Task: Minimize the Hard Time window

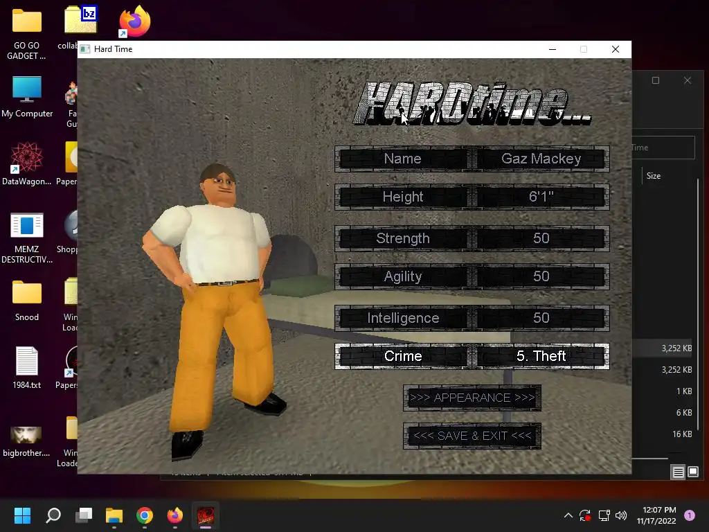Action: tap(552, 49)
